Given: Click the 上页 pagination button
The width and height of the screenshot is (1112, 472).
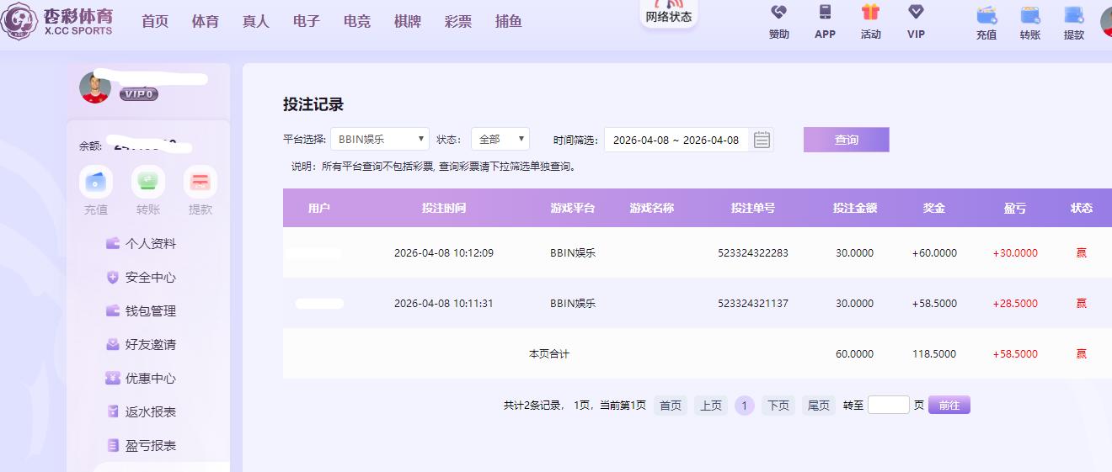Looking at the screenshot, I should 711,406.
